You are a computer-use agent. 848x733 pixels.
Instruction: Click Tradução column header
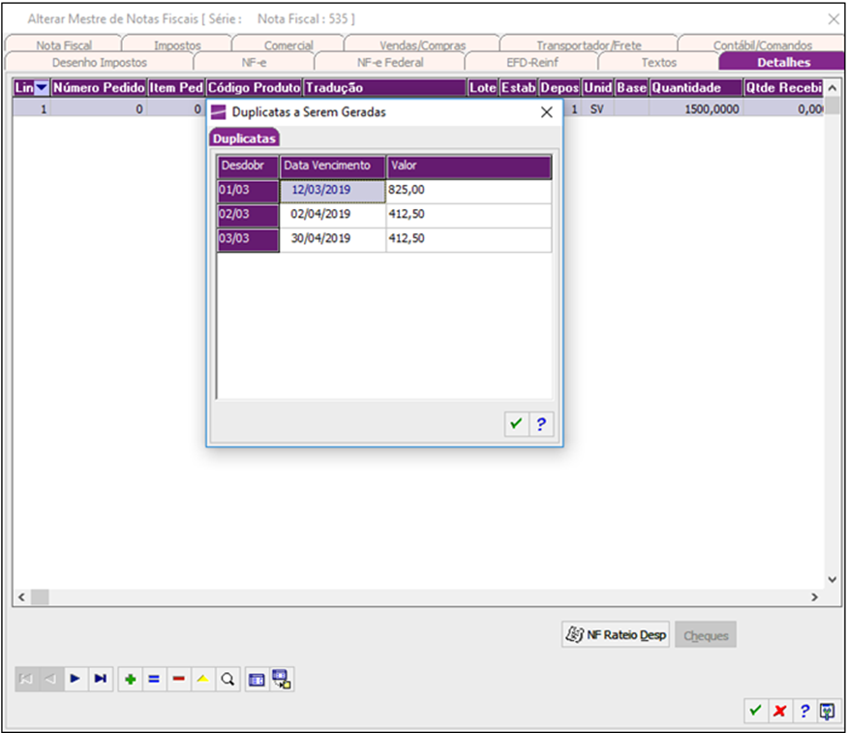[385, 88]
